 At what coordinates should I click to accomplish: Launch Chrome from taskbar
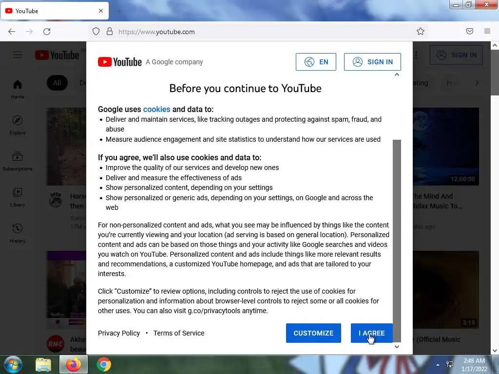104,364
